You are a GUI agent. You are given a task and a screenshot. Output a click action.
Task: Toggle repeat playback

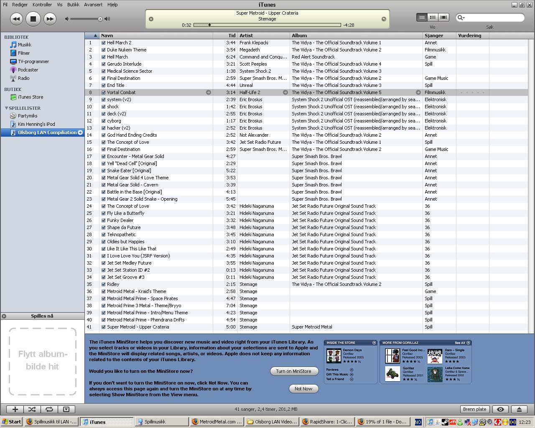(x=49, y=410)
